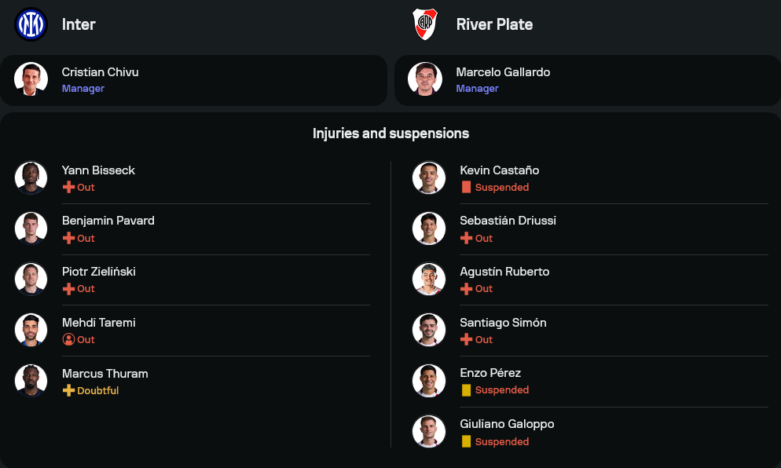The height and width of the screenshot is (468, 781).
Task: Open Santiago Simón's player profile name
Action: click(x=503, y=323)
